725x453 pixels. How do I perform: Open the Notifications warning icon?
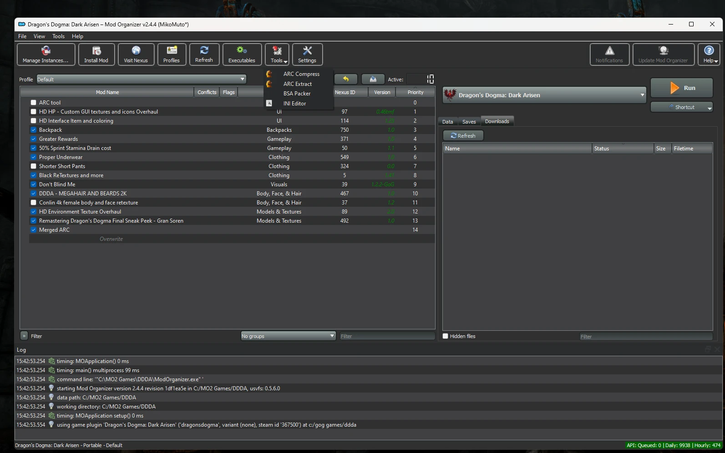coord(609,50)
